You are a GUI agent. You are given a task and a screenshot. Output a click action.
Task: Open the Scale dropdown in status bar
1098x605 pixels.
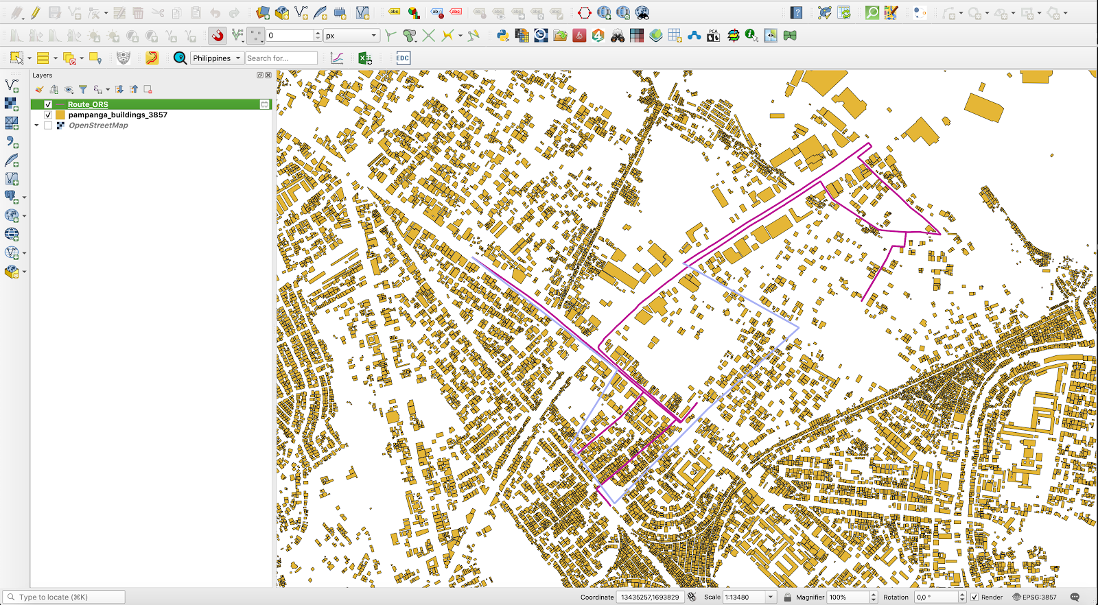point(771,597)
